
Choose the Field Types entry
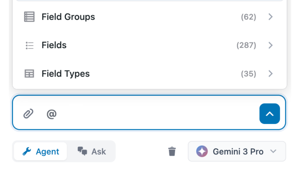[x=66, y=74]
